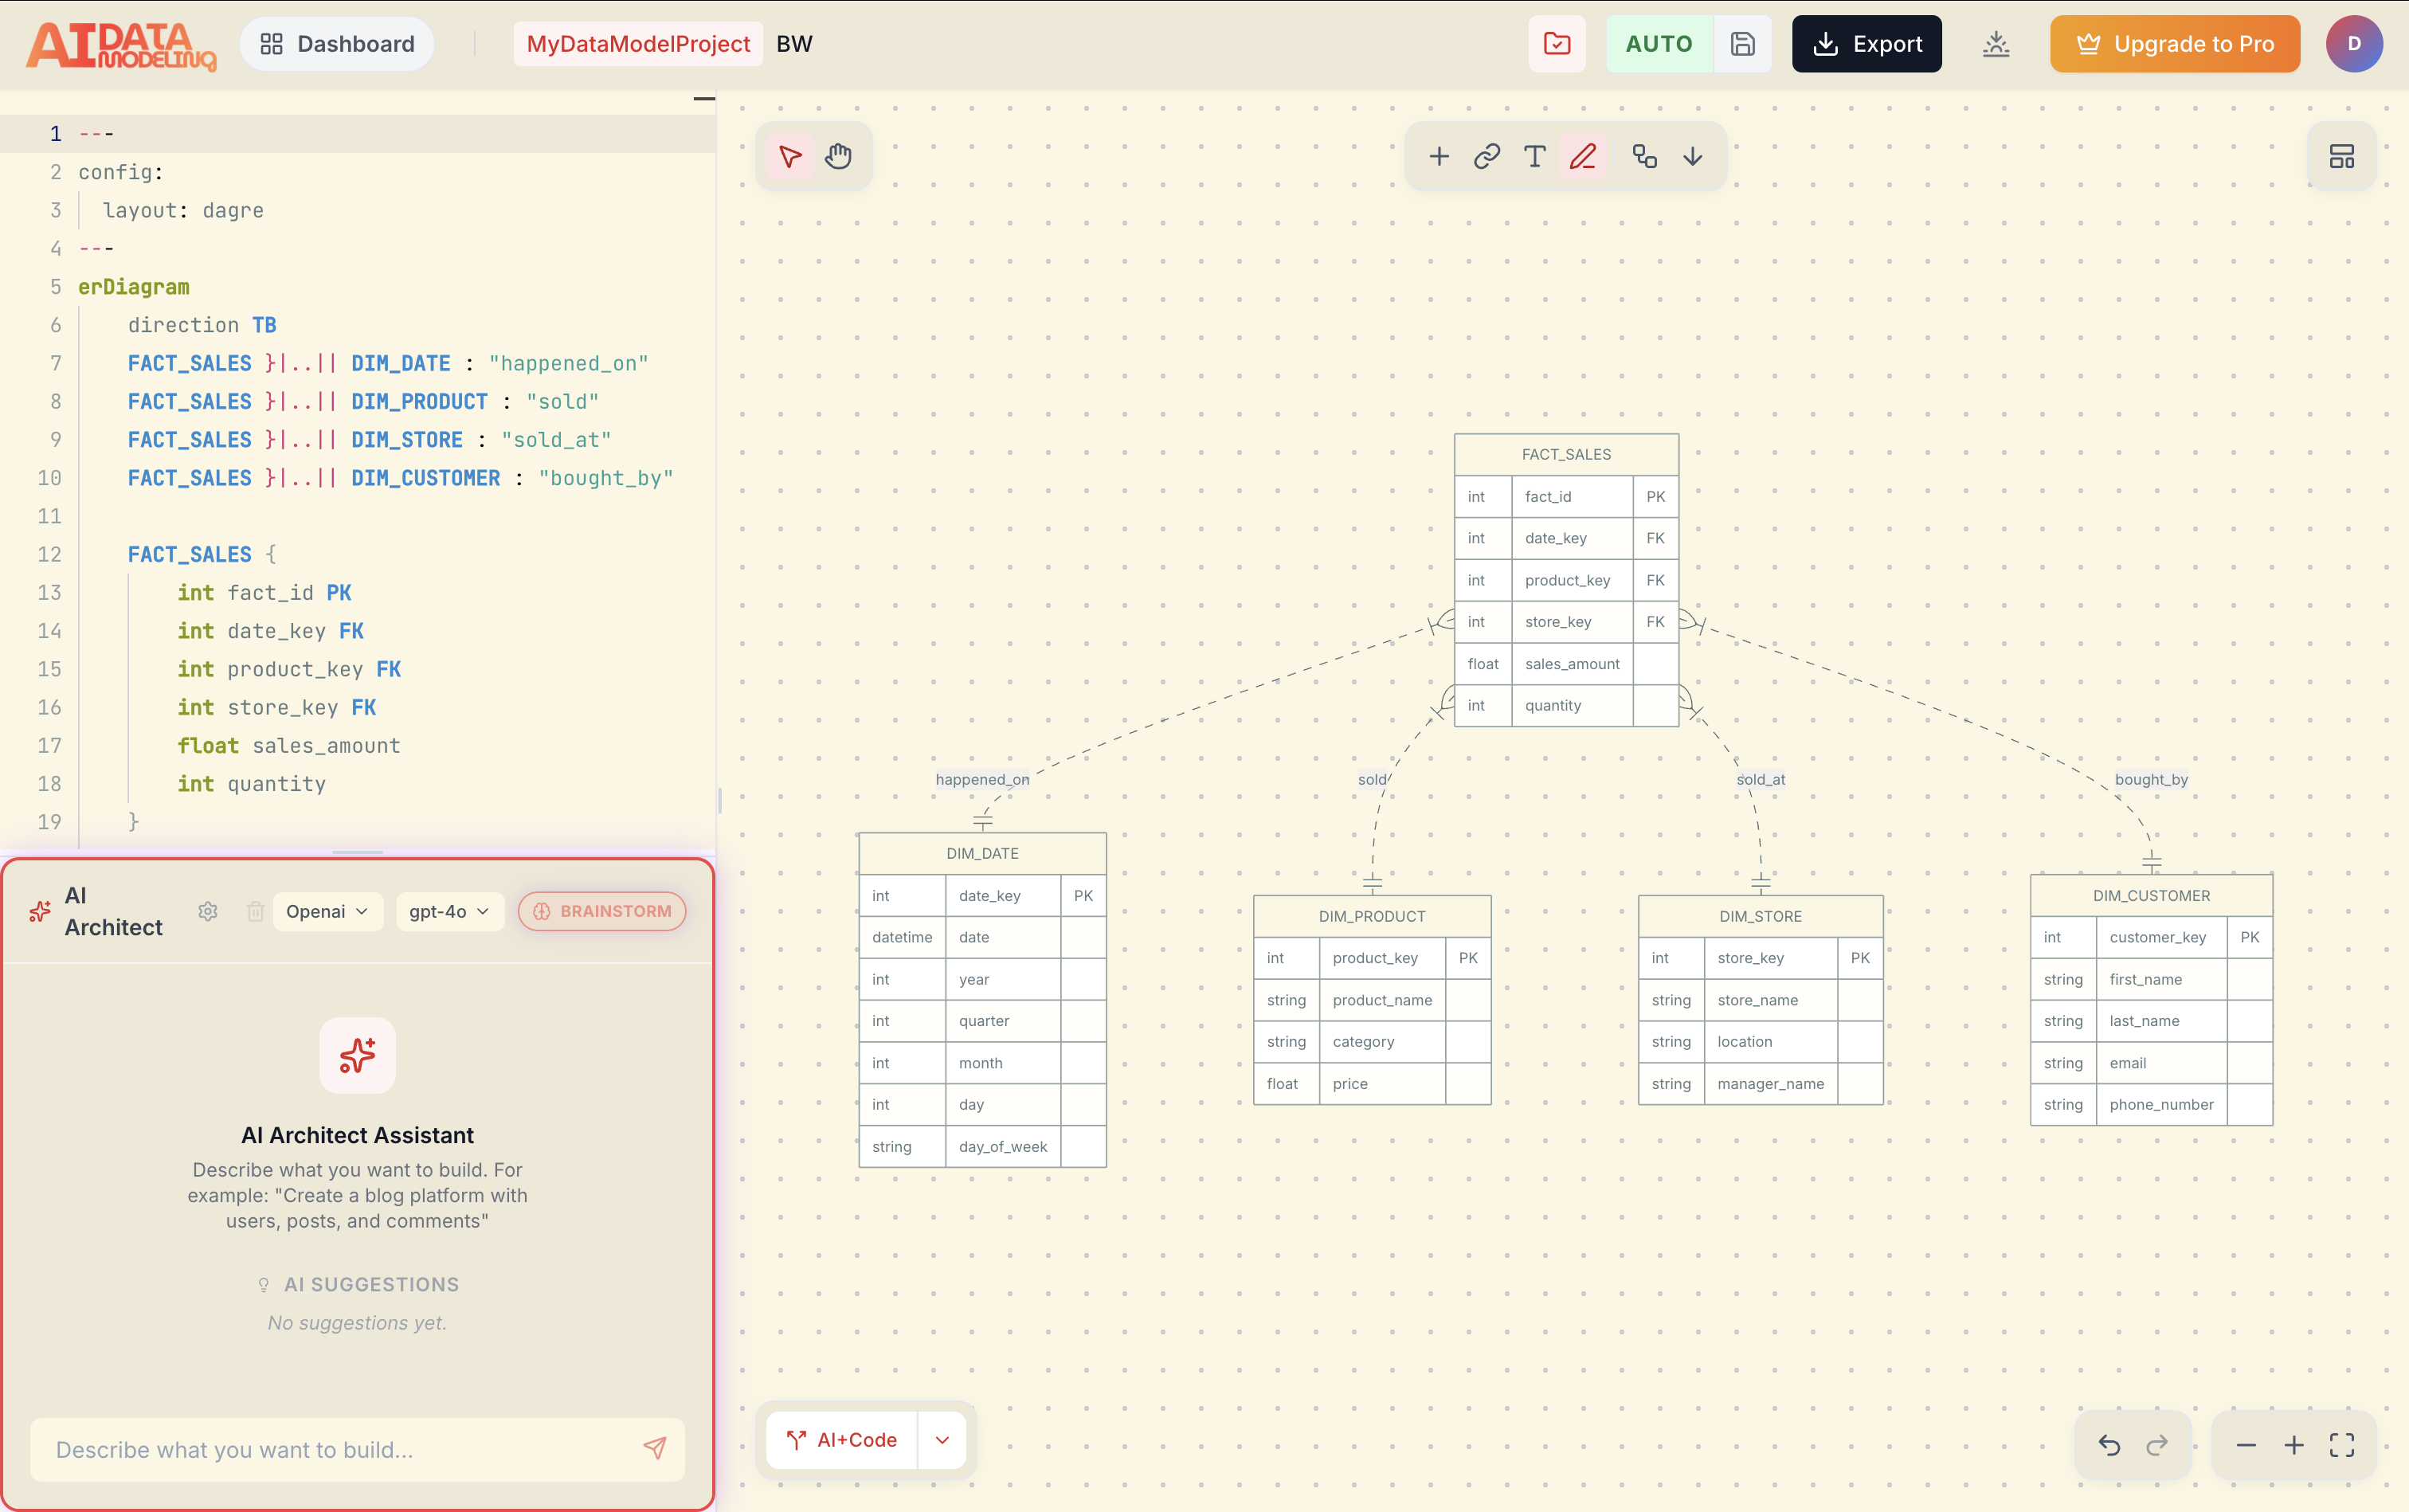Click Upgrade to Pro
2409x1512 pixels.
(2175, 44)
